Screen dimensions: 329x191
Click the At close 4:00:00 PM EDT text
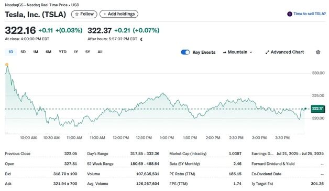(27, 39)
